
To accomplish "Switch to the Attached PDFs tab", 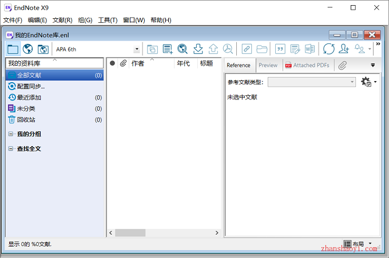I will [x=307, y=65].
